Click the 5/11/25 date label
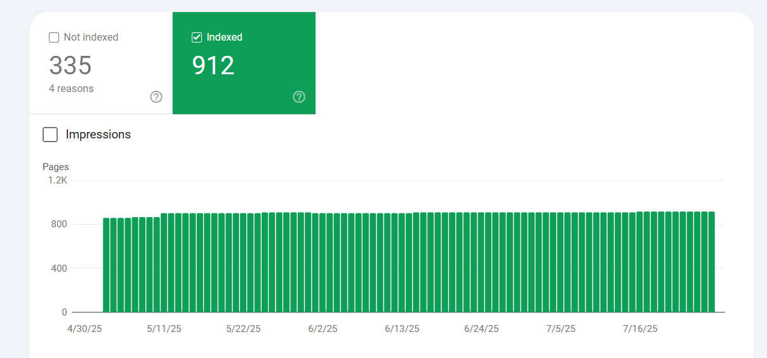The height and width of the screenshot is (358, 767). point(164,329)
